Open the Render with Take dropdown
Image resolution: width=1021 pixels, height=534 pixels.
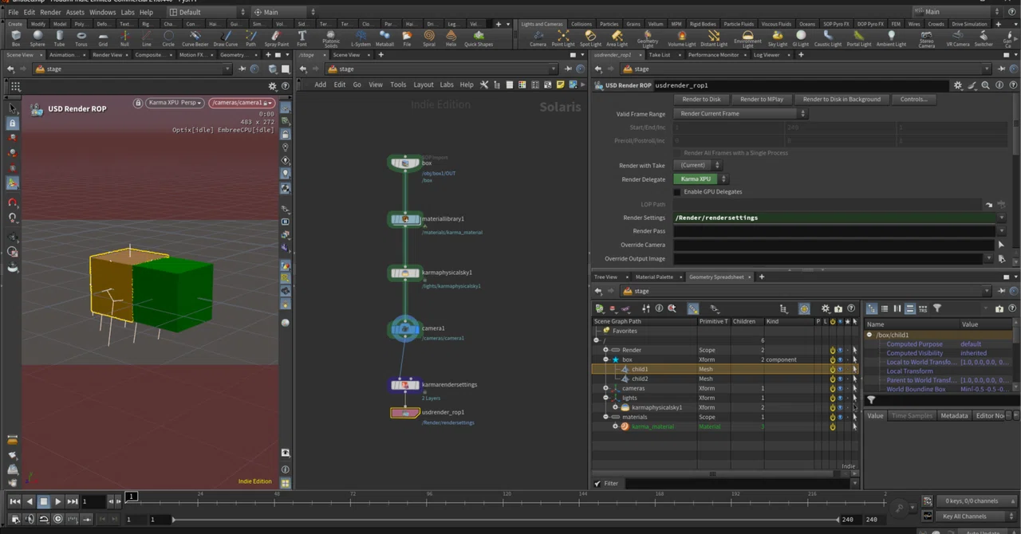(700, 166)
